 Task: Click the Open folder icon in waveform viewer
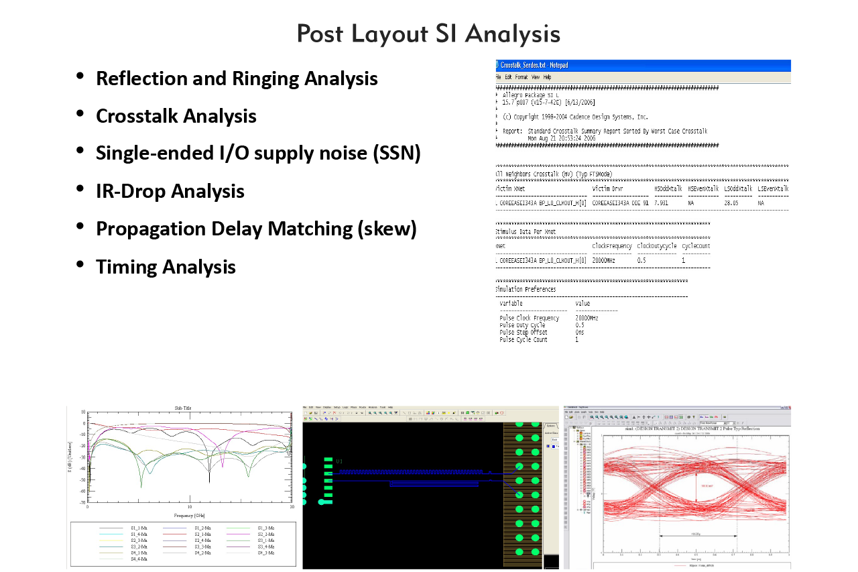(x=571, y=417)
